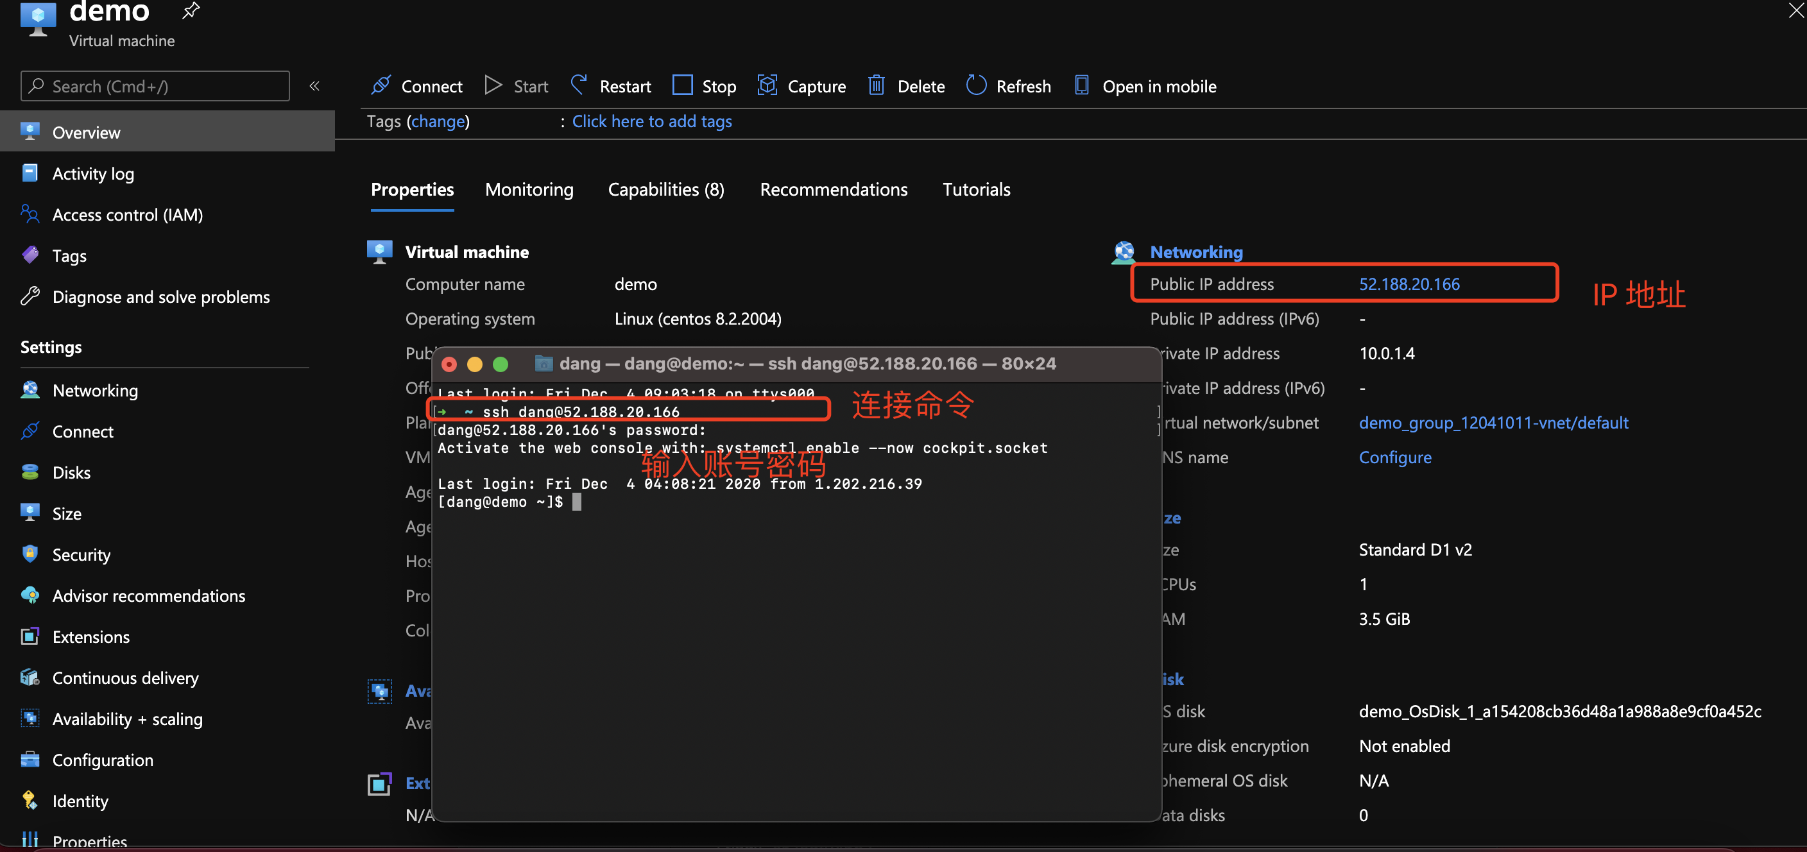
Task: Click the terminal prompt [dang@demo ~]$
Action: click(x=500, y=502)
